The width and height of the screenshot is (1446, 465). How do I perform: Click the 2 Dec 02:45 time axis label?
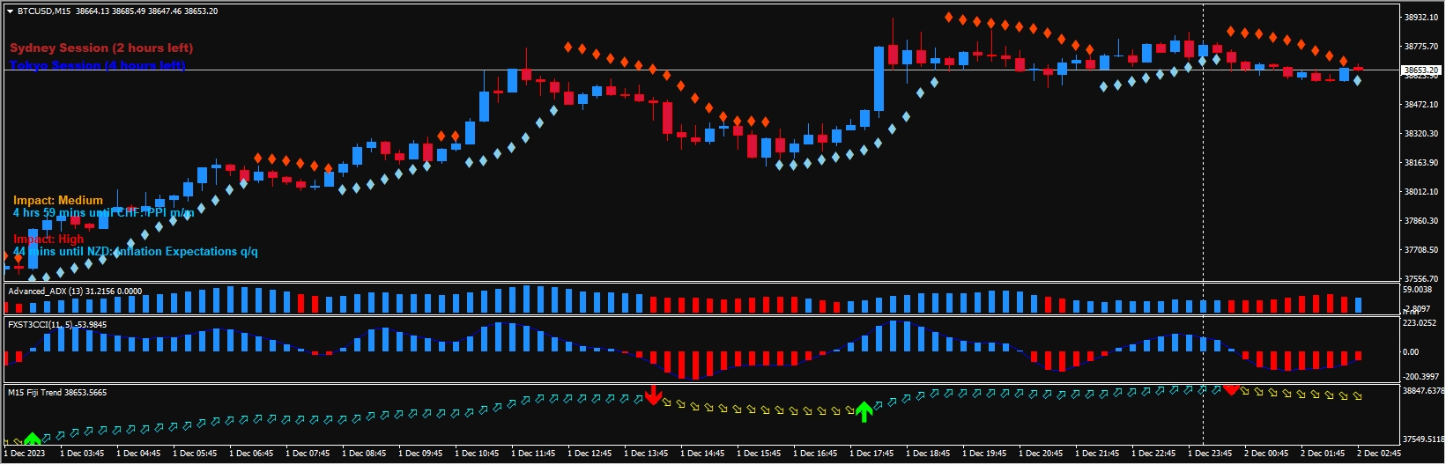1379,454
